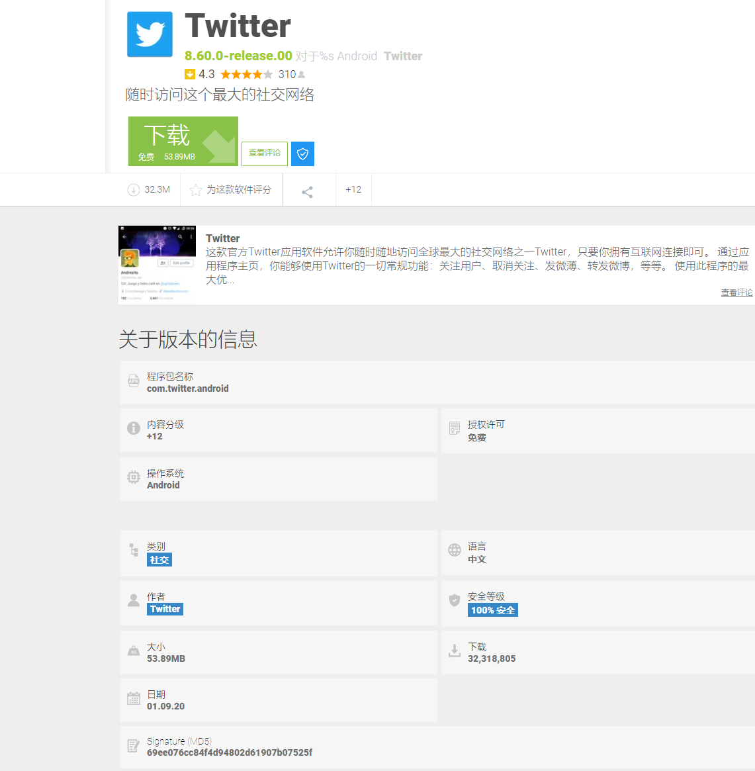
Task: Click the Signature (MD5) document icon
Action: tap(134, 746)
